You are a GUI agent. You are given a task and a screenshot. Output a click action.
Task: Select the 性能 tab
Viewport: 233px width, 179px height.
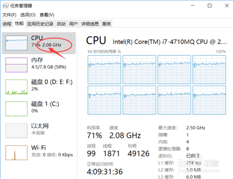[19, 24]
